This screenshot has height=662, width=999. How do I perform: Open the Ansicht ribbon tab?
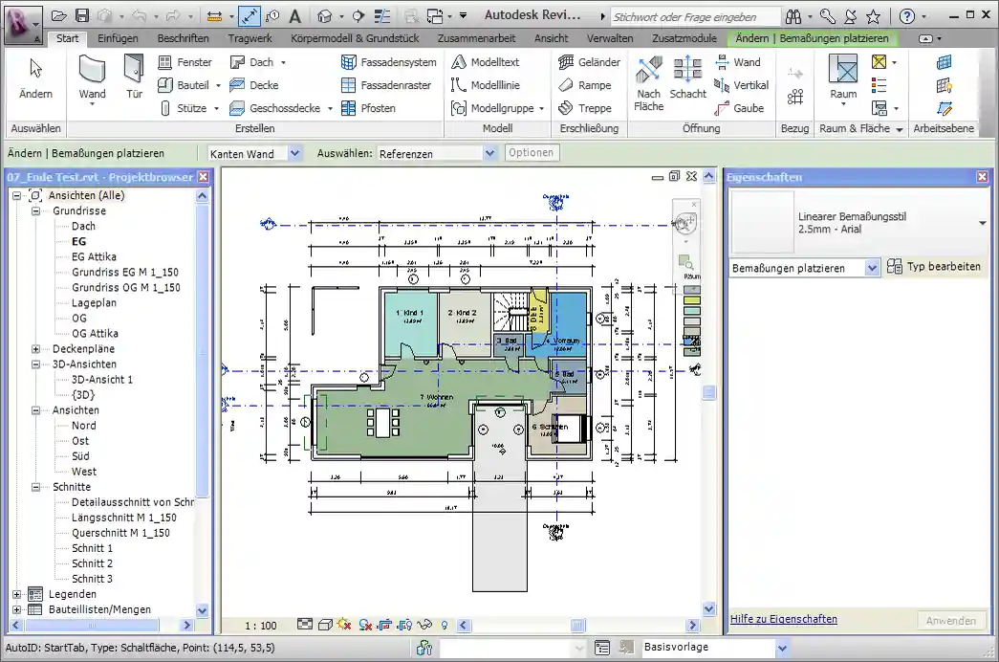(x=551, y=38)
